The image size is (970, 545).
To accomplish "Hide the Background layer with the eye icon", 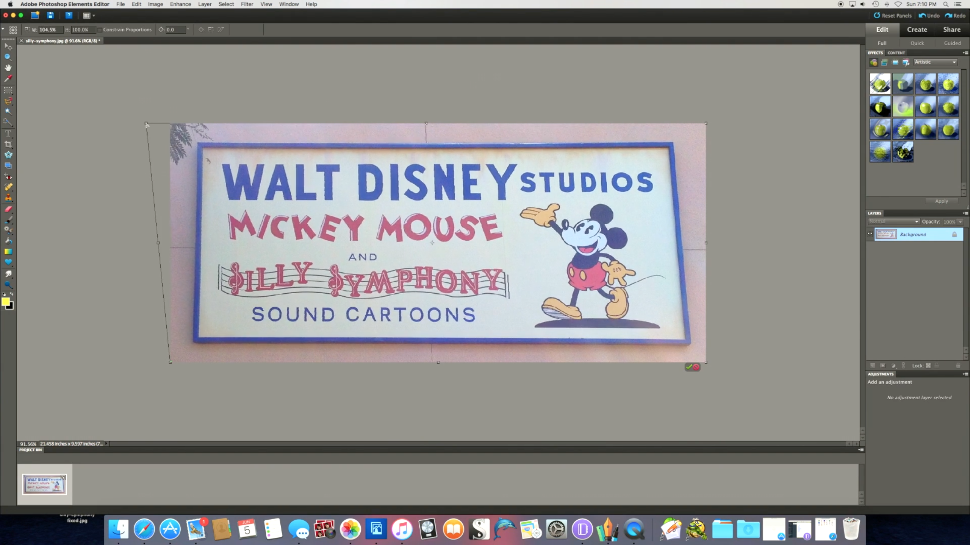I will point(870,234).
